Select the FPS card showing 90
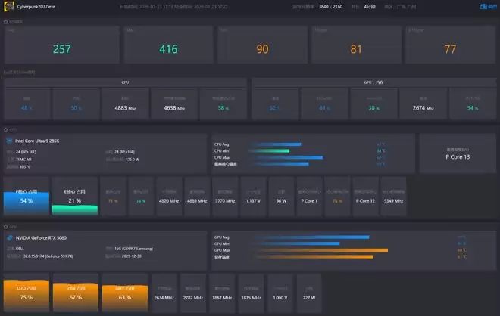This screenshot has height=316, width=500. click(262, 45)
